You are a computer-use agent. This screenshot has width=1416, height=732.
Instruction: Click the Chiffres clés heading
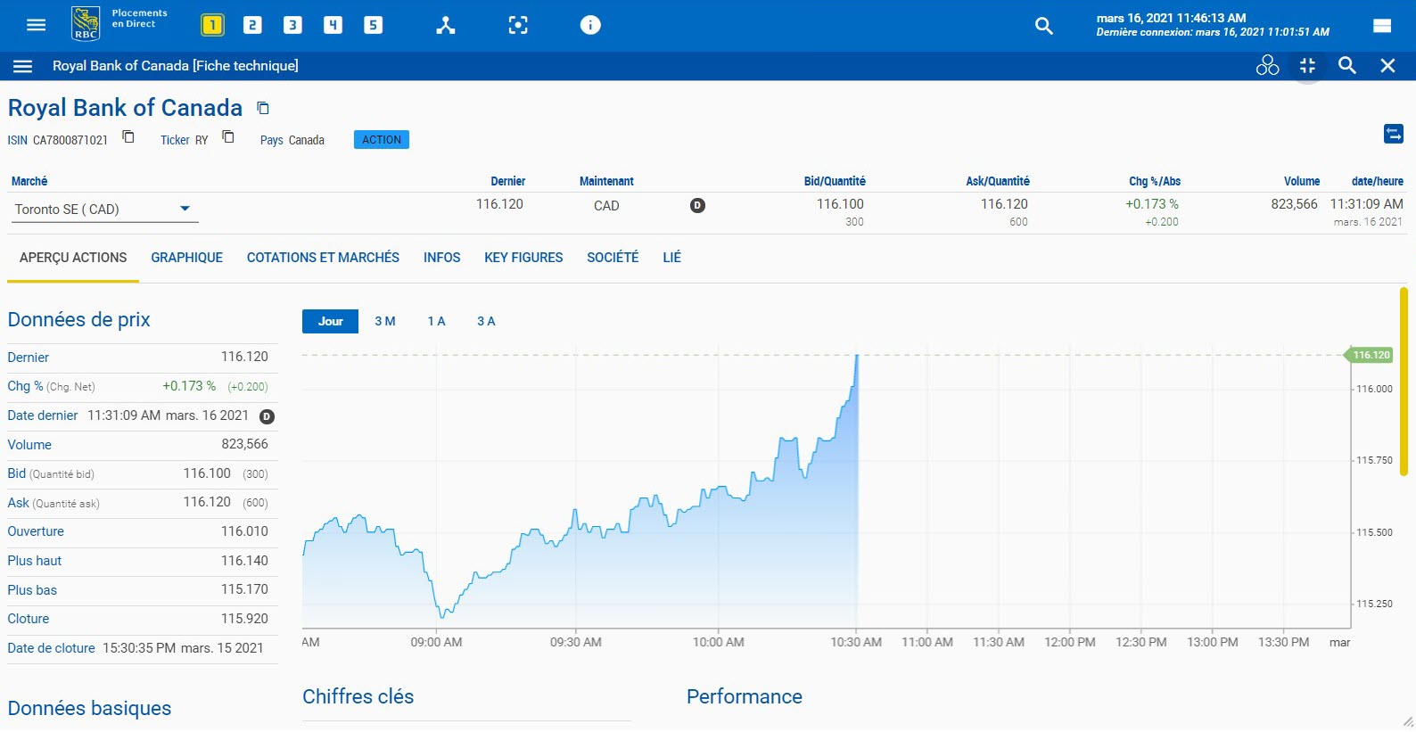coord(358,697)
